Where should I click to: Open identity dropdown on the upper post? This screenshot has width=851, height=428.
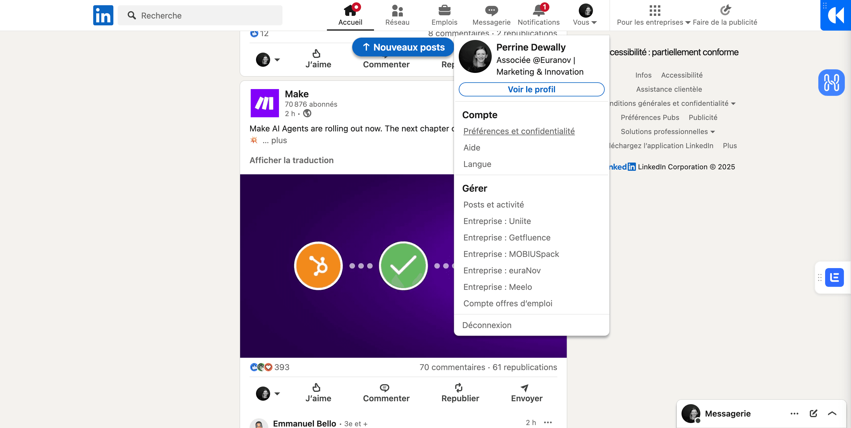(268, 60)
